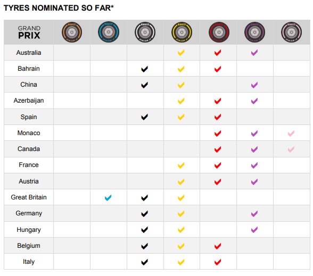The image size is (313, 276).
Task: Click the purple ultrasoft tyre icon
Action: click(254, 32)
